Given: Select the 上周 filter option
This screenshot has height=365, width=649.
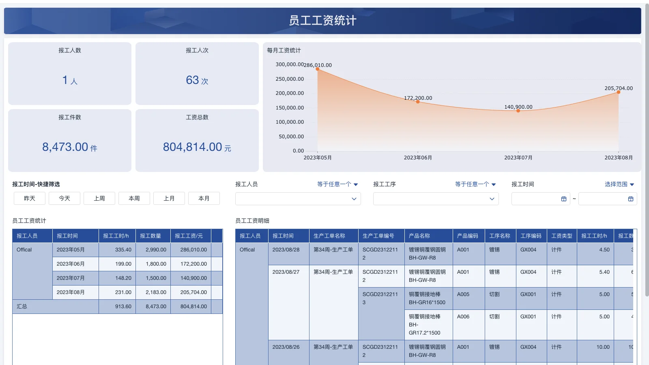Looking at the screenshot, I should click(99, 198).
